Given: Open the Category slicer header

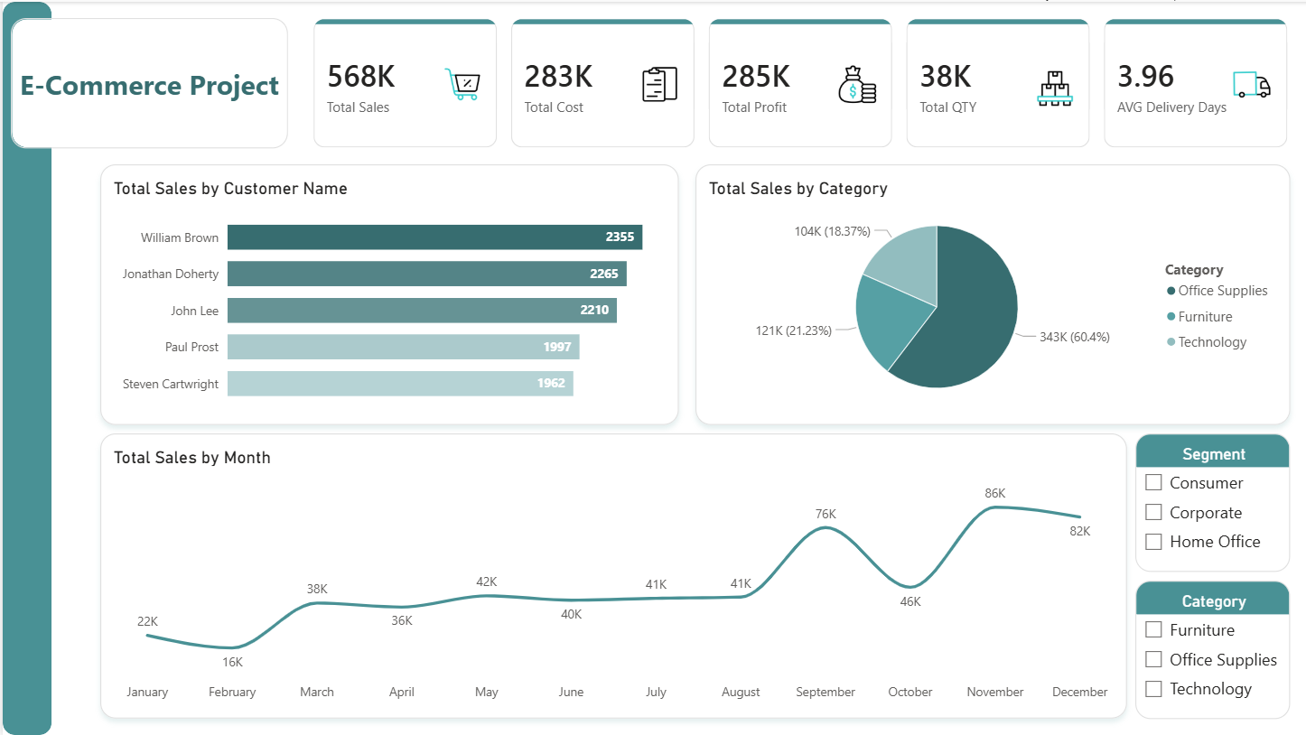Looking at the screenshot, I should 1212,600.
